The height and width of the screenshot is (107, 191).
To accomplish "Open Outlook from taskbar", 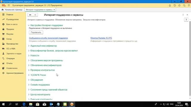I will 51,104.
